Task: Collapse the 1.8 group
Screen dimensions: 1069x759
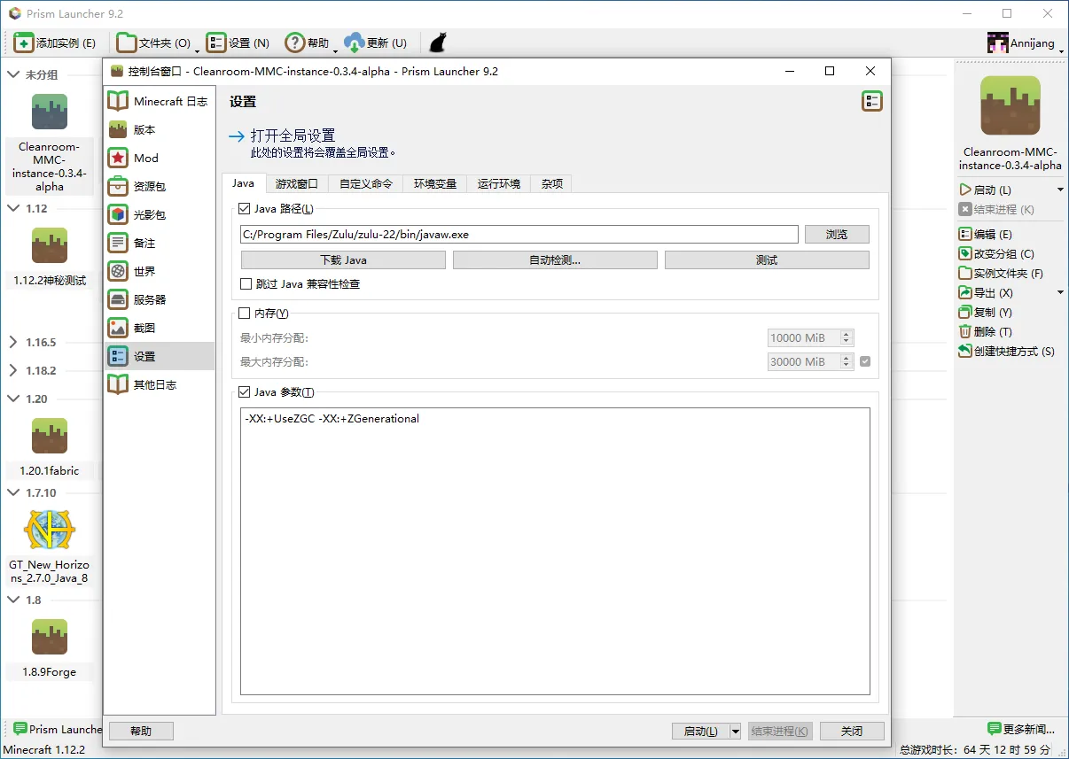Action: click(13, 600)
